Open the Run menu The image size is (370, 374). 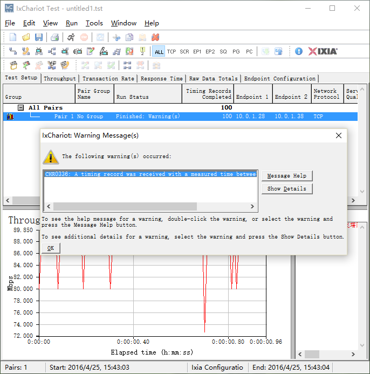point(72,23)
